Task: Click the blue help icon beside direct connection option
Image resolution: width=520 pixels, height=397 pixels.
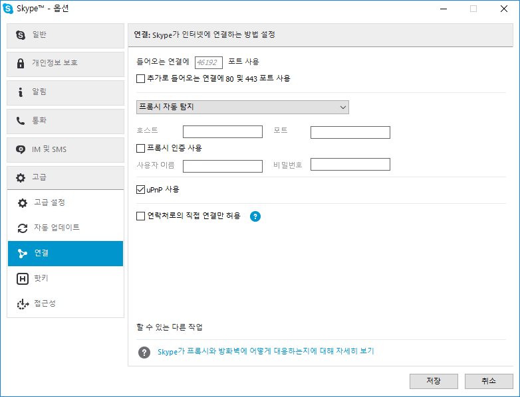Action: tap(255, 216)
